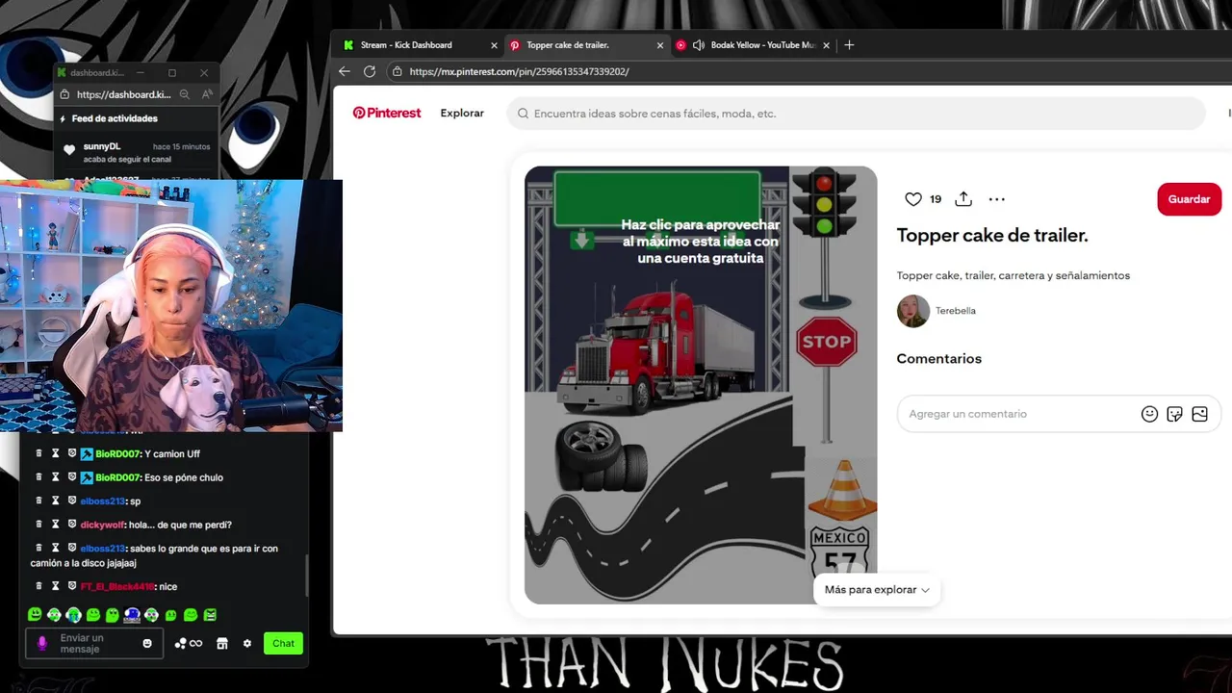Click ban shield on 'Y camion Uff' message

tap(72, 453)
